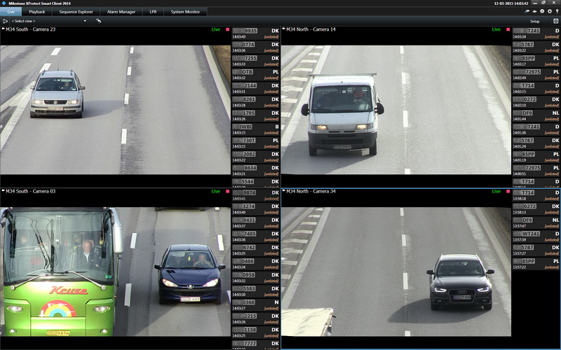Screen dimensions: 561x350
Task: Toggle the red recording indicator on Camera 14
Action: 507,29
